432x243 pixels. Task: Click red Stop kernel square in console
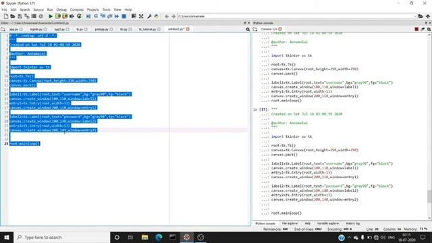[416, 29]
